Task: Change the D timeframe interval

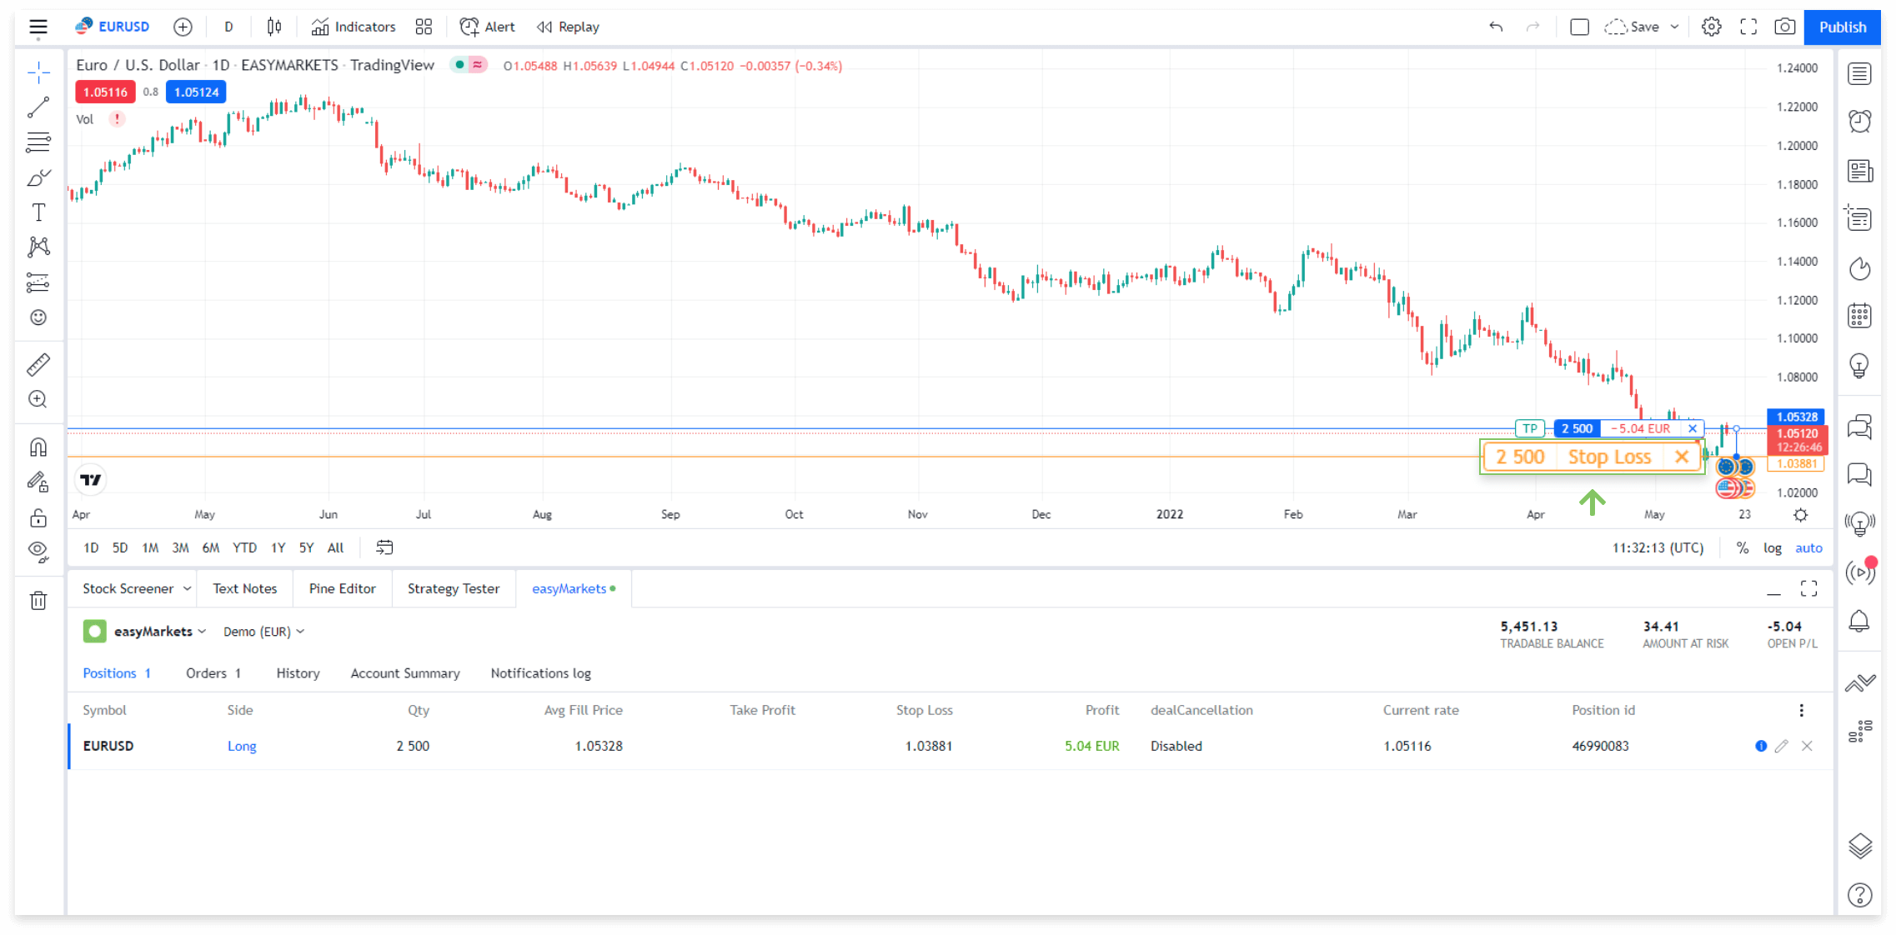Action: (228, 27)
